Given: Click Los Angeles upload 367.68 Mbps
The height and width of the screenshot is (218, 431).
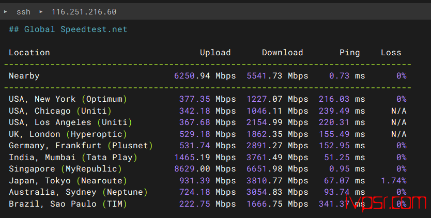Looking at the screenshot, I should click(x=208, y=122).
